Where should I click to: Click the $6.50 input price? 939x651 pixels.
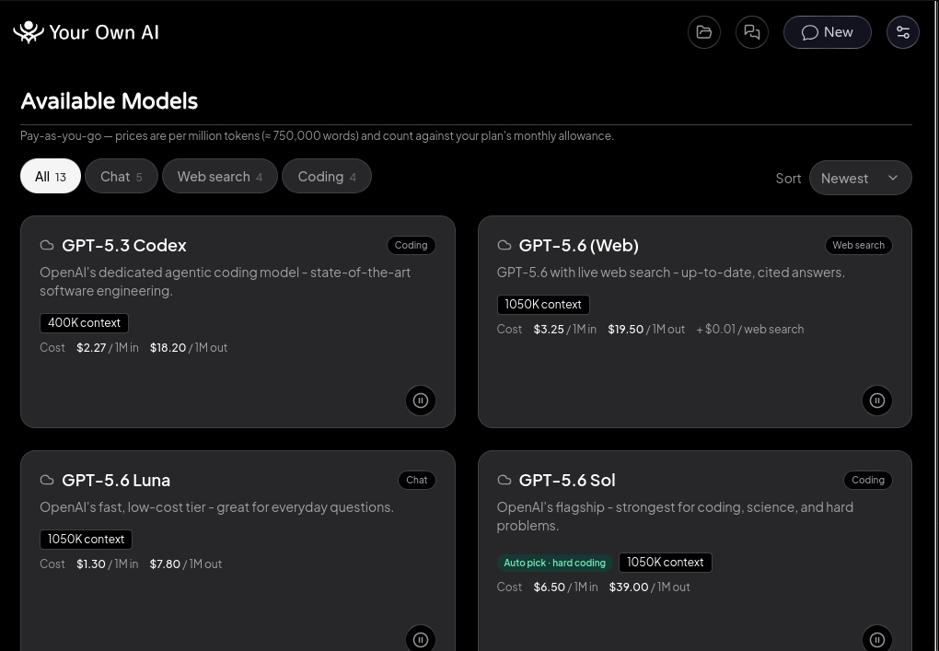(550, 587)
